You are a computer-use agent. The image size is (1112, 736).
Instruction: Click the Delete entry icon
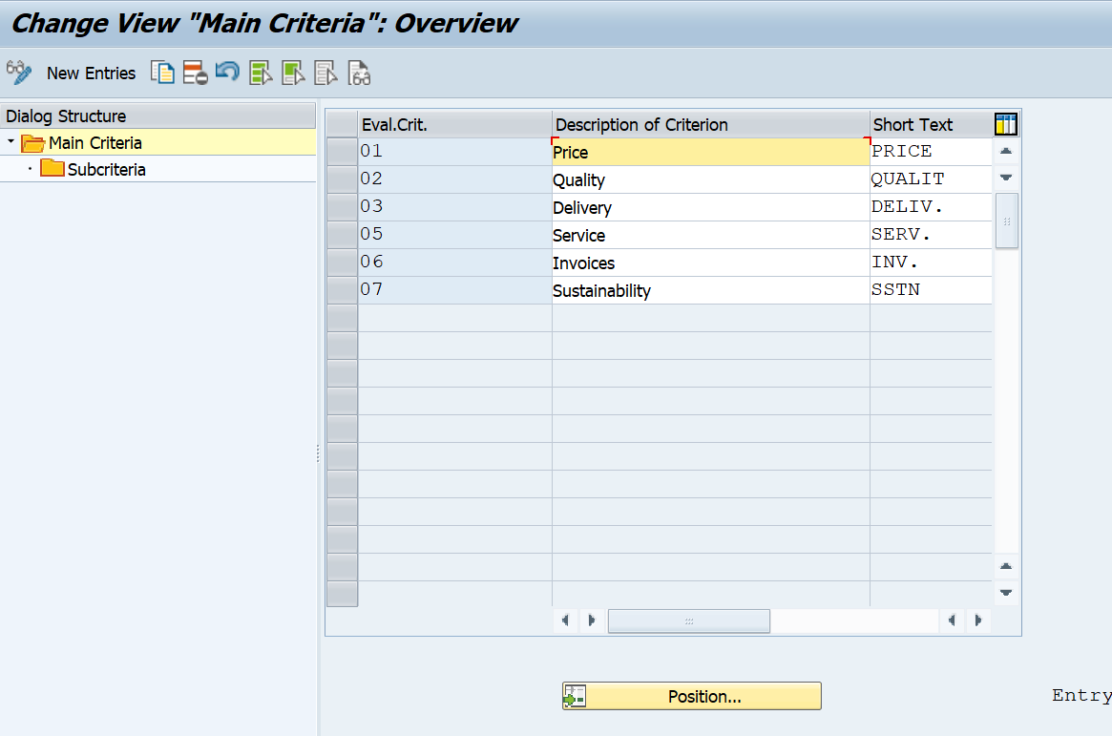point(195,73)
